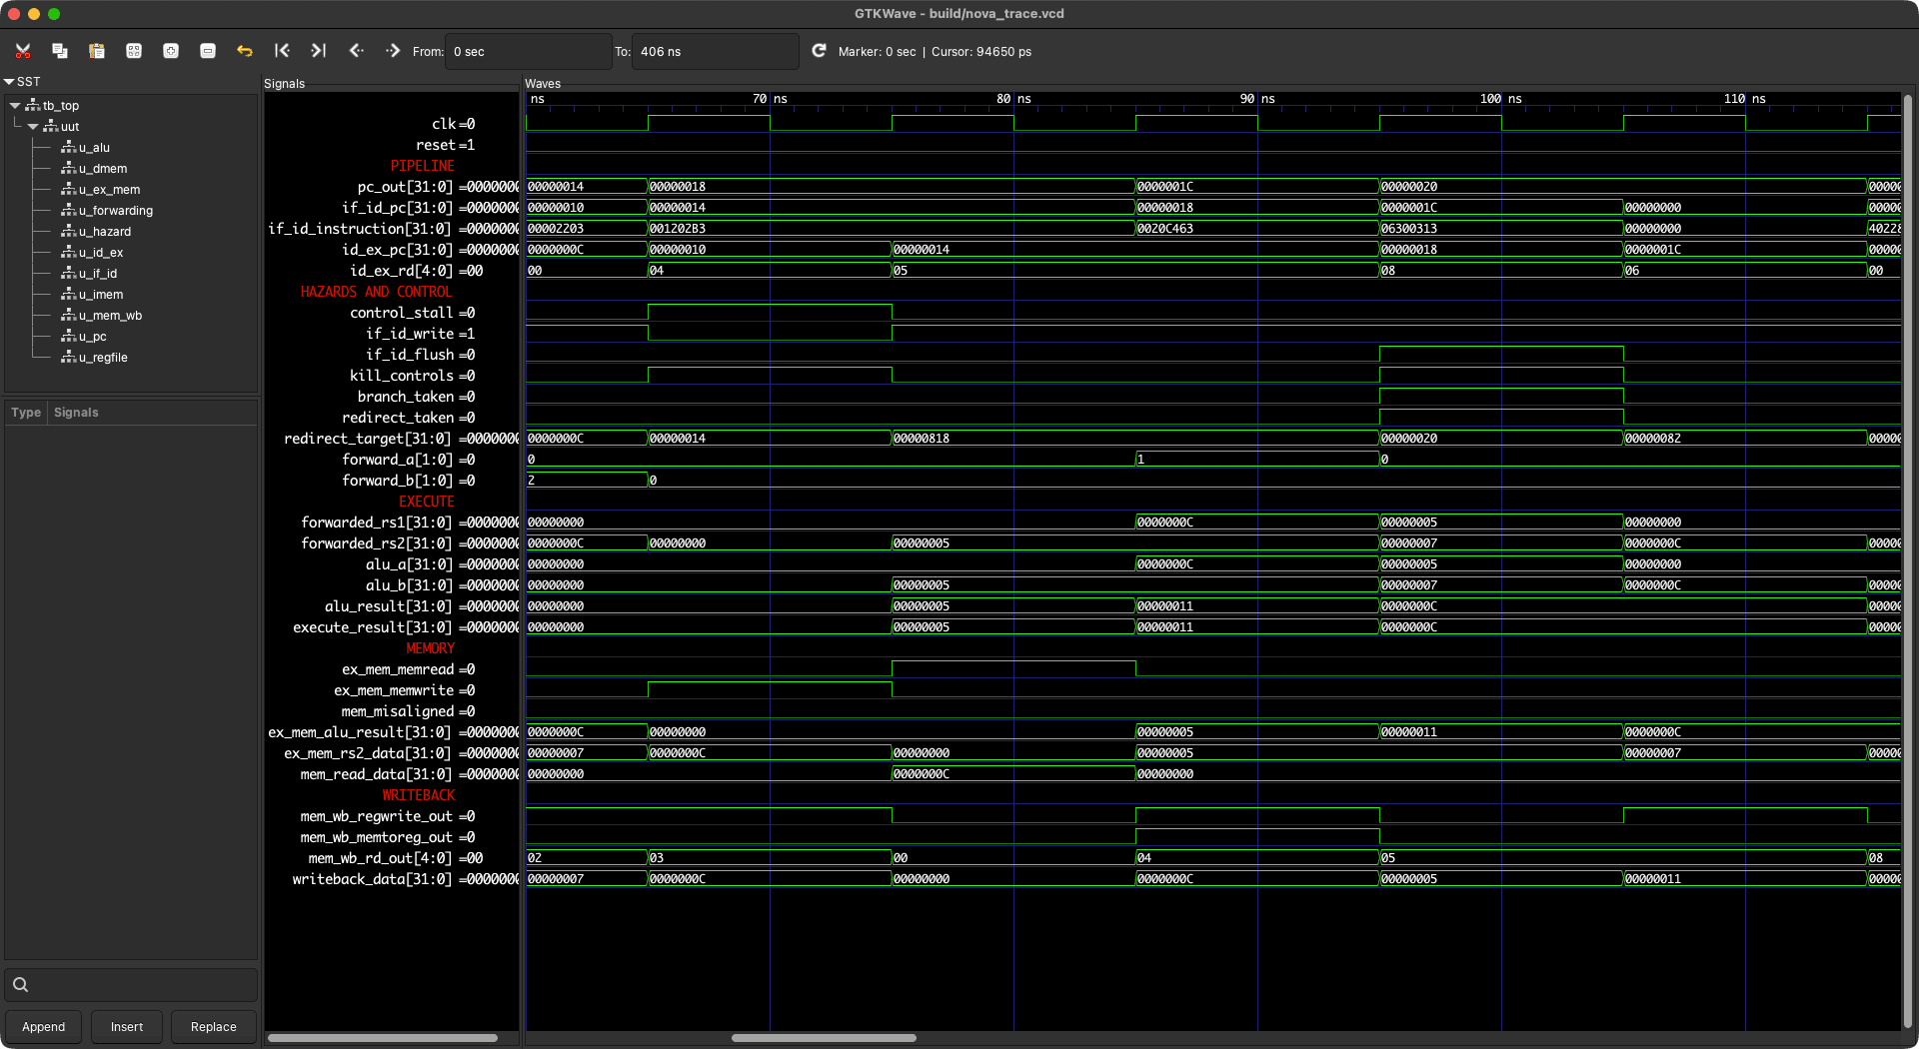Click the Paste traces clipboard icon
The image size is (1919, 1049).
point(97,51)
